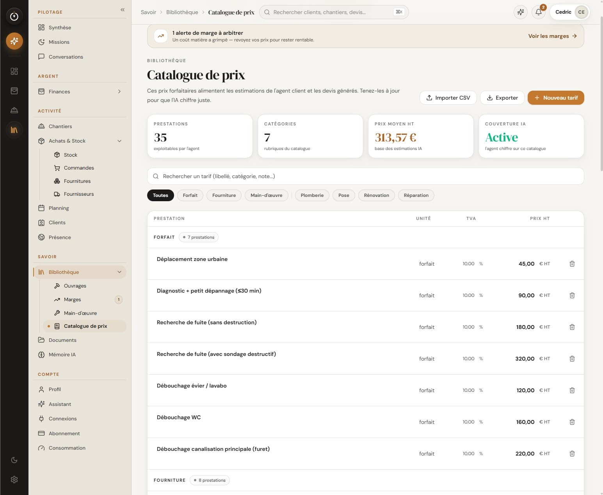Open Clients in the sidebar
Screen dimensions: 603x495
pos(80,222)
